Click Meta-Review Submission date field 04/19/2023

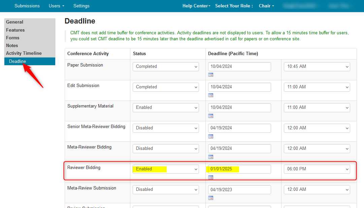[x=239, y=190]
